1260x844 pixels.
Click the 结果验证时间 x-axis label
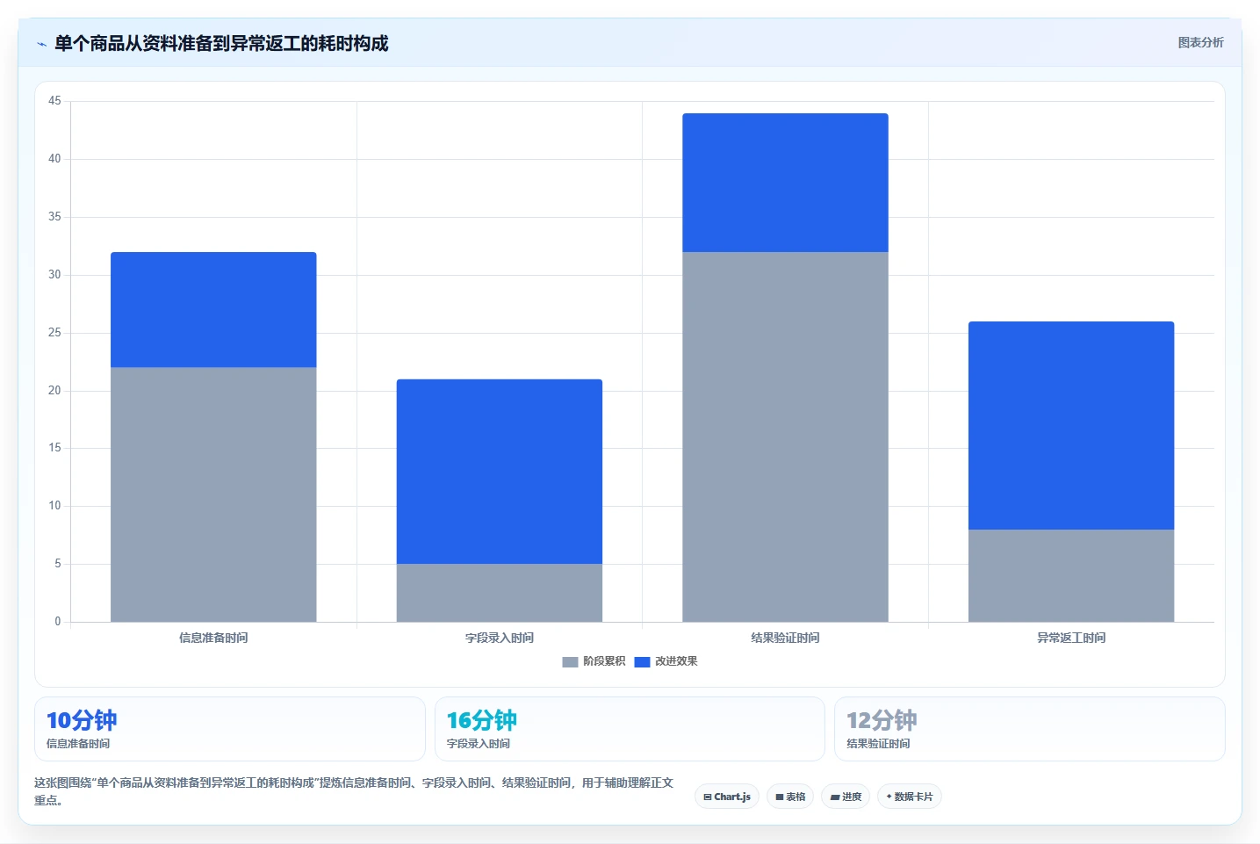pyautogui.click(x=785, y=638)
